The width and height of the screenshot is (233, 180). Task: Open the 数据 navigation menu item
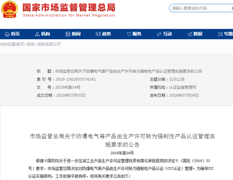[x=198, y=34]
